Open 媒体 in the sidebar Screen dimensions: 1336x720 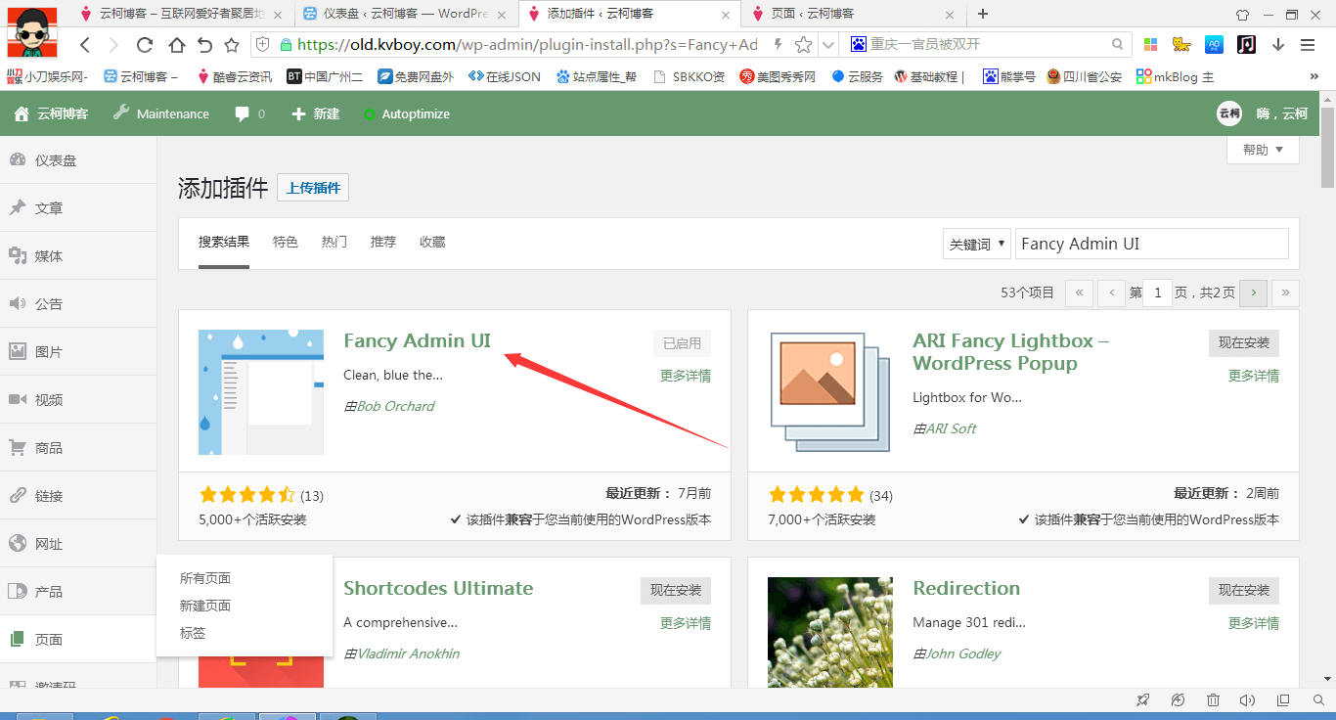78,256
